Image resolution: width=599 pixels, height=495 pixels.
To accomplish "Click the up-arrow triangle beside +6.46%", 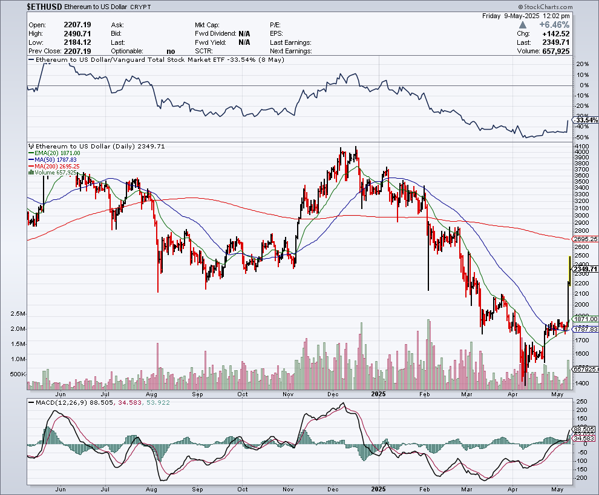I will tap(523, 25).
